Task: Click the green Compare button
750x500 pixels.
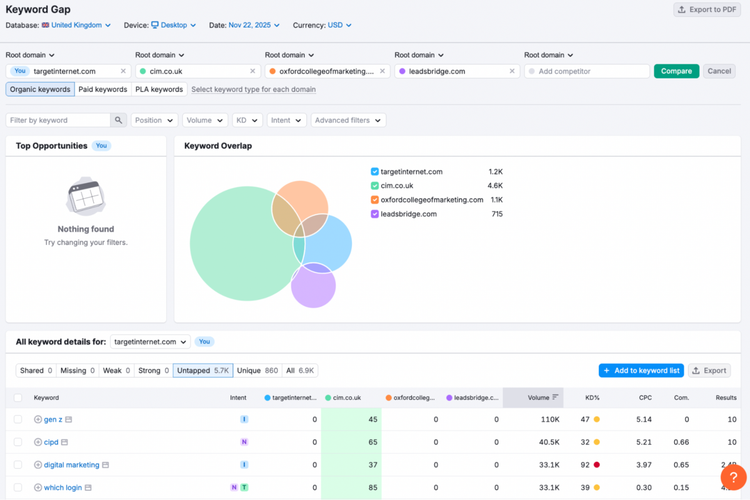Action: 676,71
